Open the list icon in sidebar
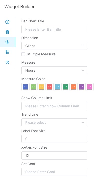The width and height of the screenshot is (98, 180). (7, 52)
